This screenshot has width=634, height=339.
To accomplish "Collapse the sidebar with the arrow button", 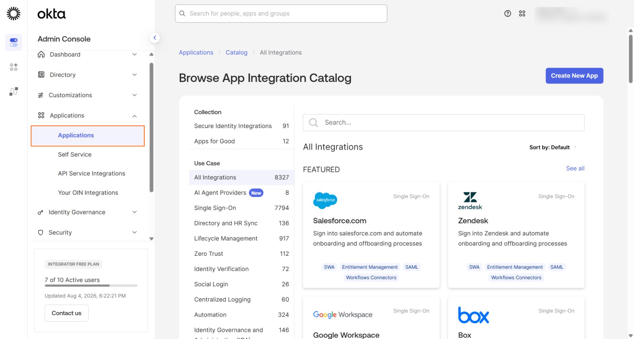I will pyautogui.click(x=154, y=38).
